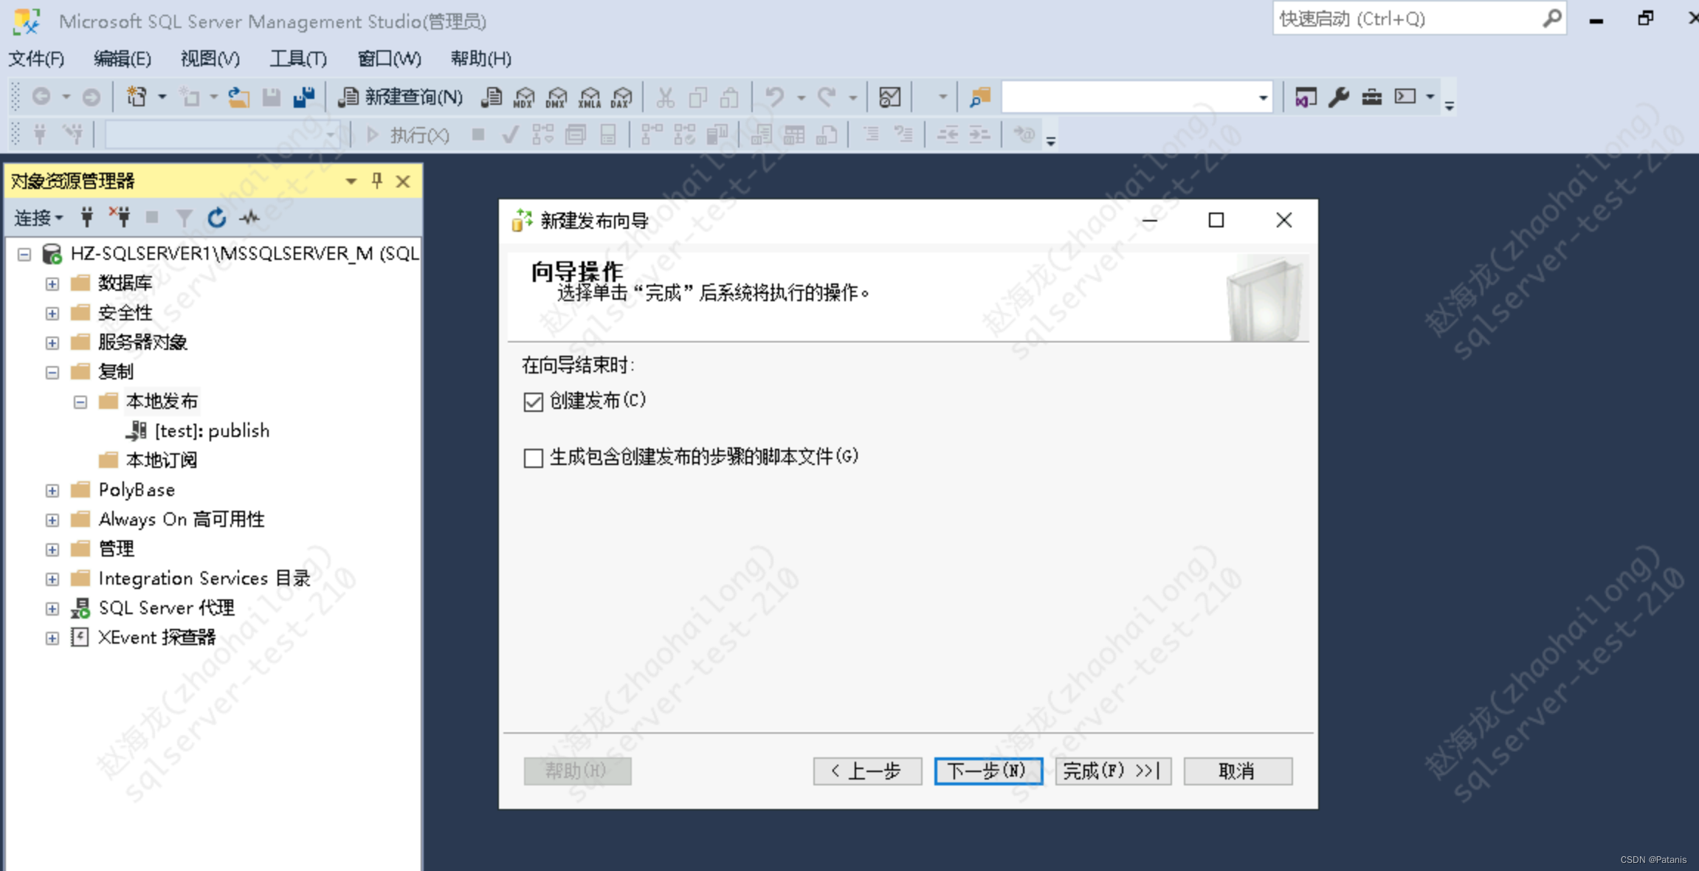
Task: Enable the 生成包含创建发布的步骤的脚本文件 checkbox
Action: tap(533, 458)
